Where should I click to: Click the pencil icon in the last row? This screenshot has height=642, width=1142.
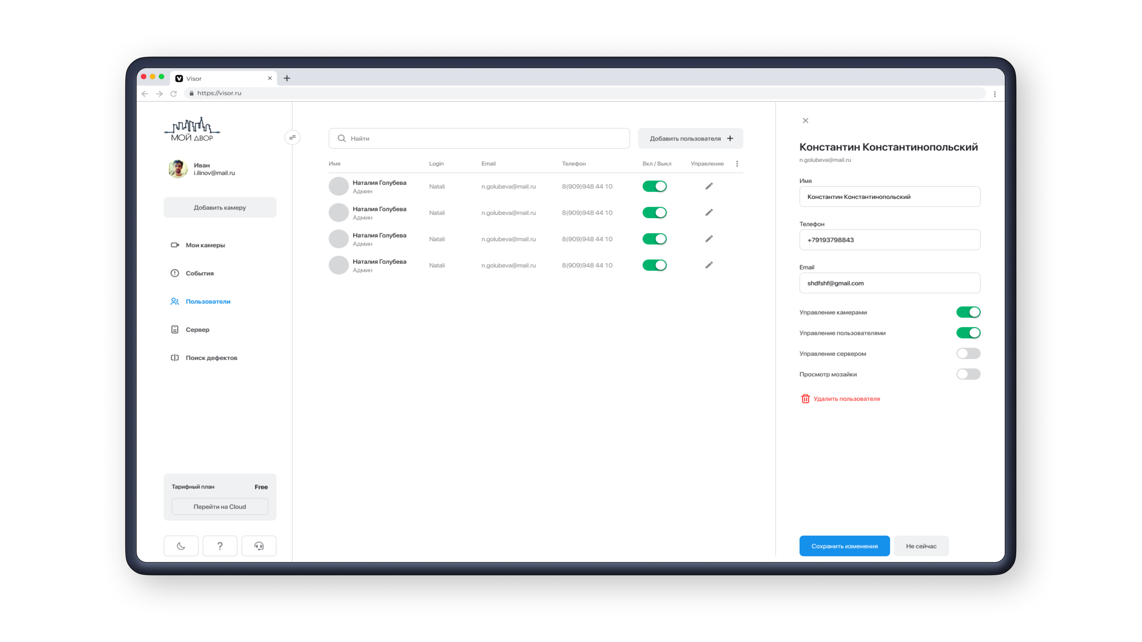[709, 265]
